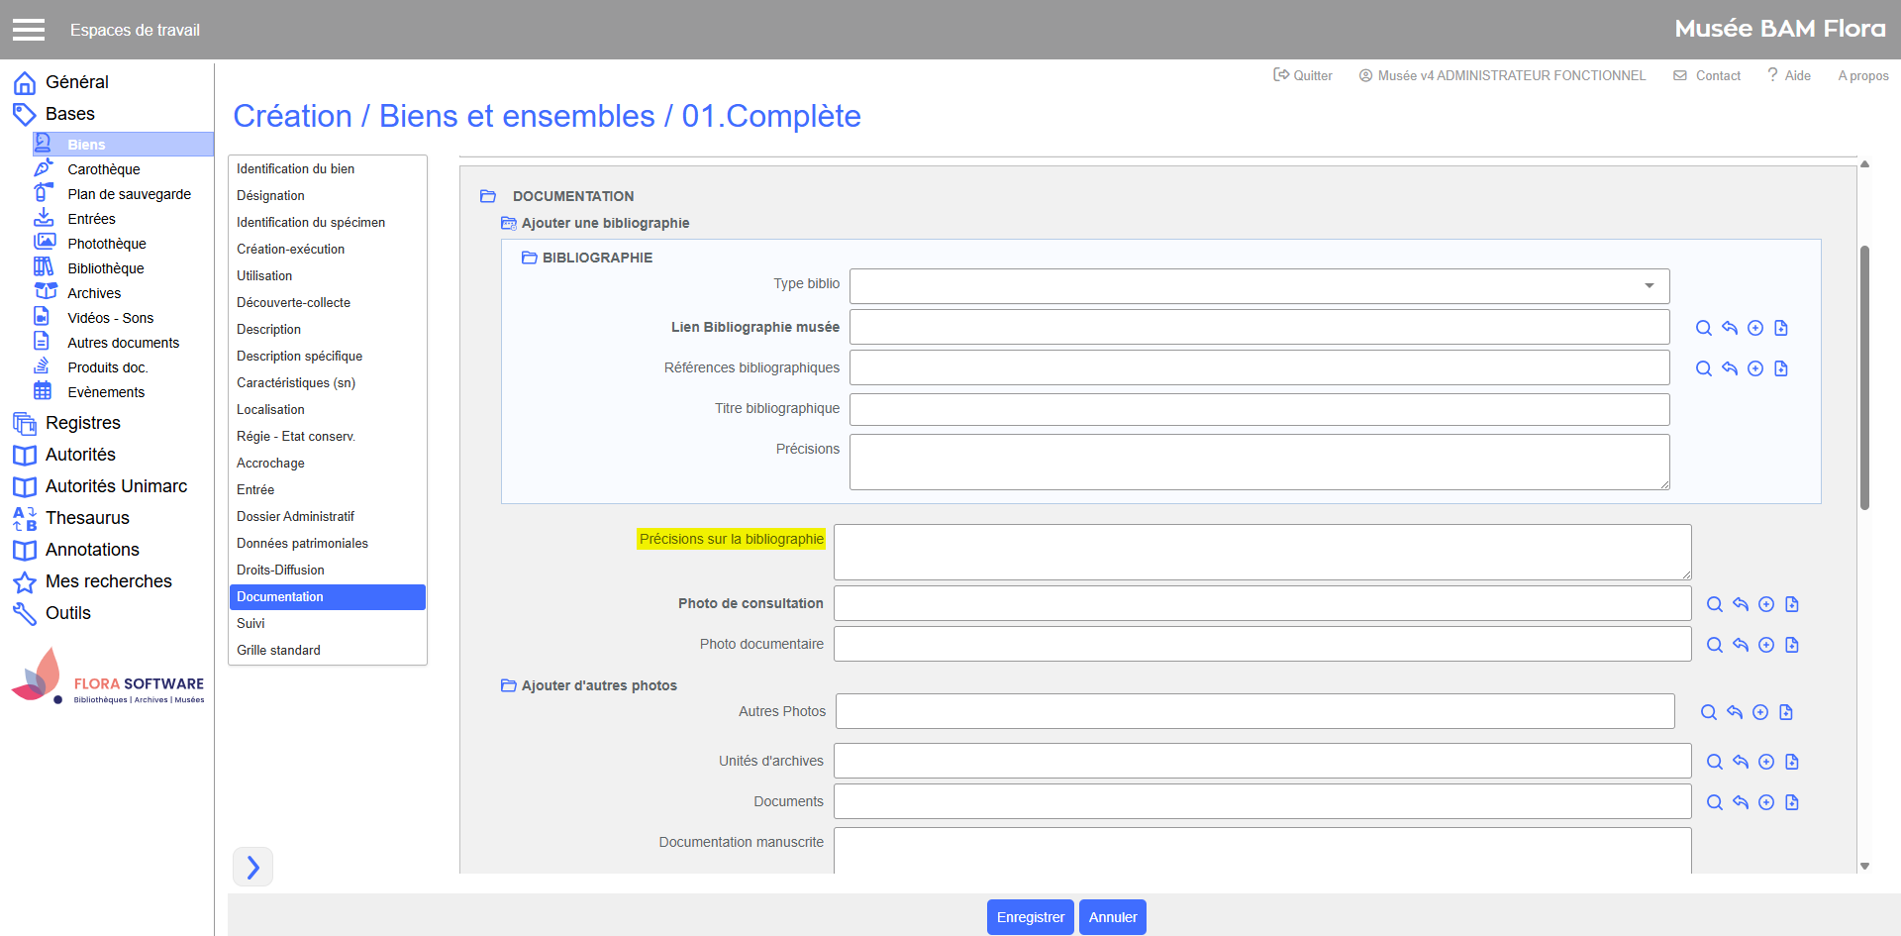The width and height of the screenshot is (1901, 936).
Task: Click undo arrow icon next to Photo de consultation
Action: [1740, 604]
